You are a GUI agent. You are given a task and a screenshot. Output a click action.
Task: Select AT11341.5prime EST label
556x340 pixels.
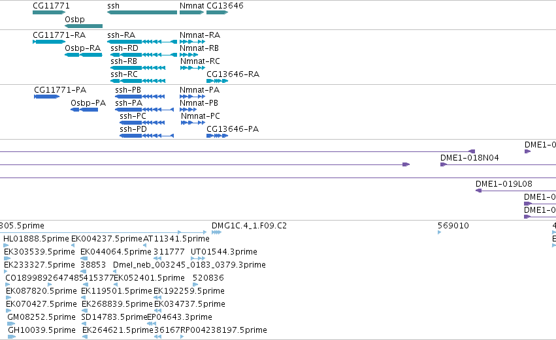point(176,239)
